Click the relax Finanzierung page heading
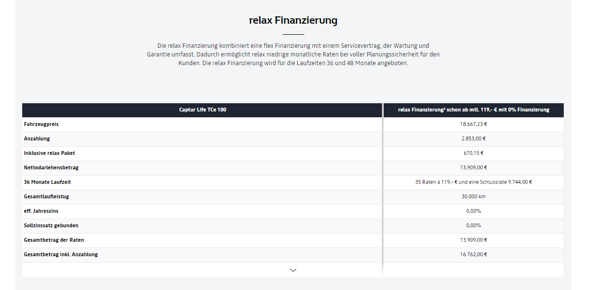612x290 pixels. point(293,20)
